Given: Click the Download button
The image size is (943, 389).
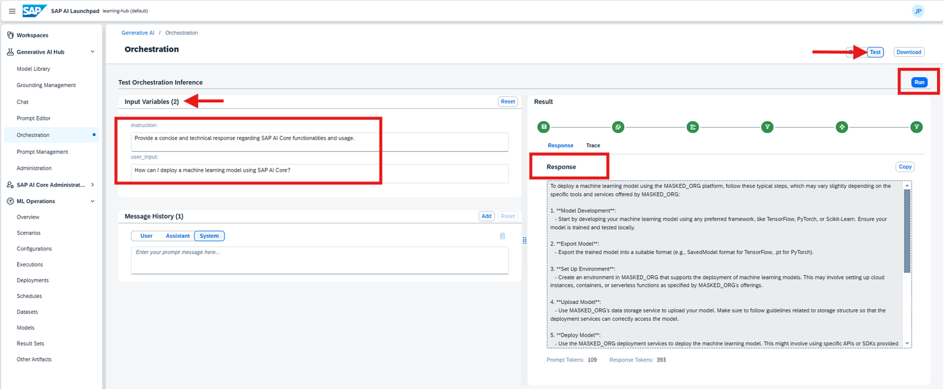Looking at the screenshot, I should [909, 52].
